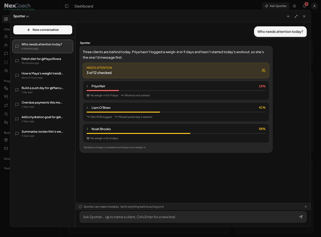Viewport: 321px width, 237px height.
Task: Open the add-client (person plus) sidebar icon
Action: point(6,45)
